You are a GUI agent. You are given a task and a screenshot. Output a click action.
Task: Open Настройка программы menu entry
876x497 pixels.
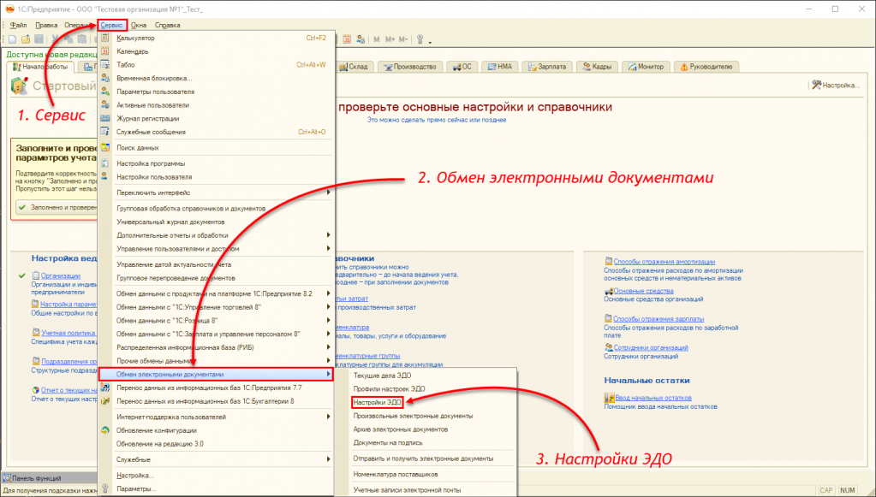(217, 163)
